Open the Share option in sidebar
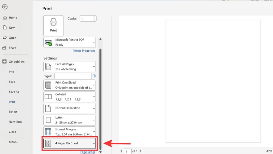Image resolution: width=273 pixels, height=154 pixels. [x=12, y=48]
